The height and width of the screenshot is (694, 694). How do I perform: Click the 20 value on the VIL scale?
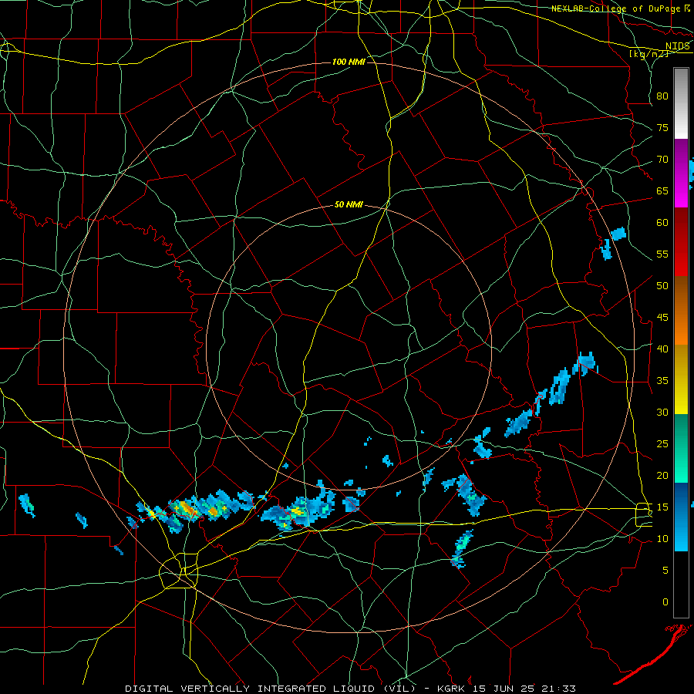[662, 476]
